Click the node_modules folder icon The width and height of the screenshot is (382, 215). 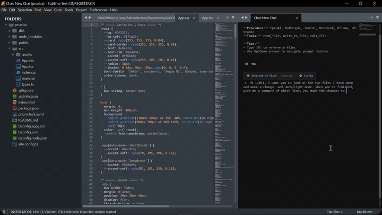pyautogui.click(x=14, y=37)
